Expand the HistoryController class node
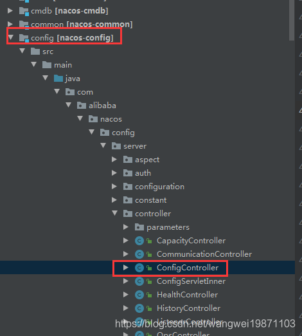Image resolution: width=302 pixels, height=336 pixels. tap(126, 308)
